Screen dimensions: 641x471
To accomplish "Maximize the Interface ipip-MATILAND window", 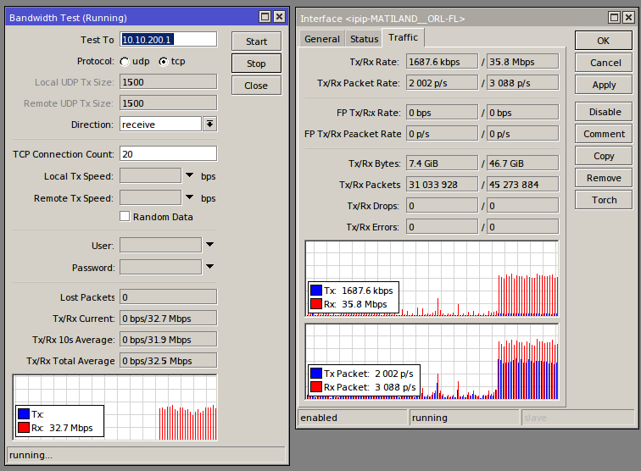I will (x=614, y=17).
